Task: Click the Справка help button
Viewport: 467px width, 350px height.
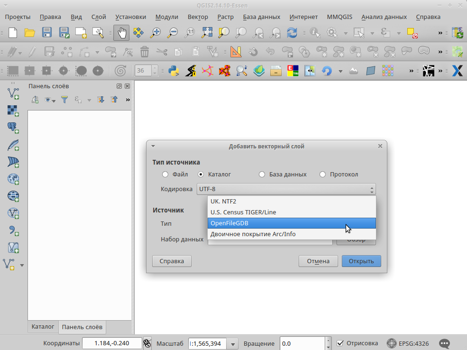Action: [172, 261]
